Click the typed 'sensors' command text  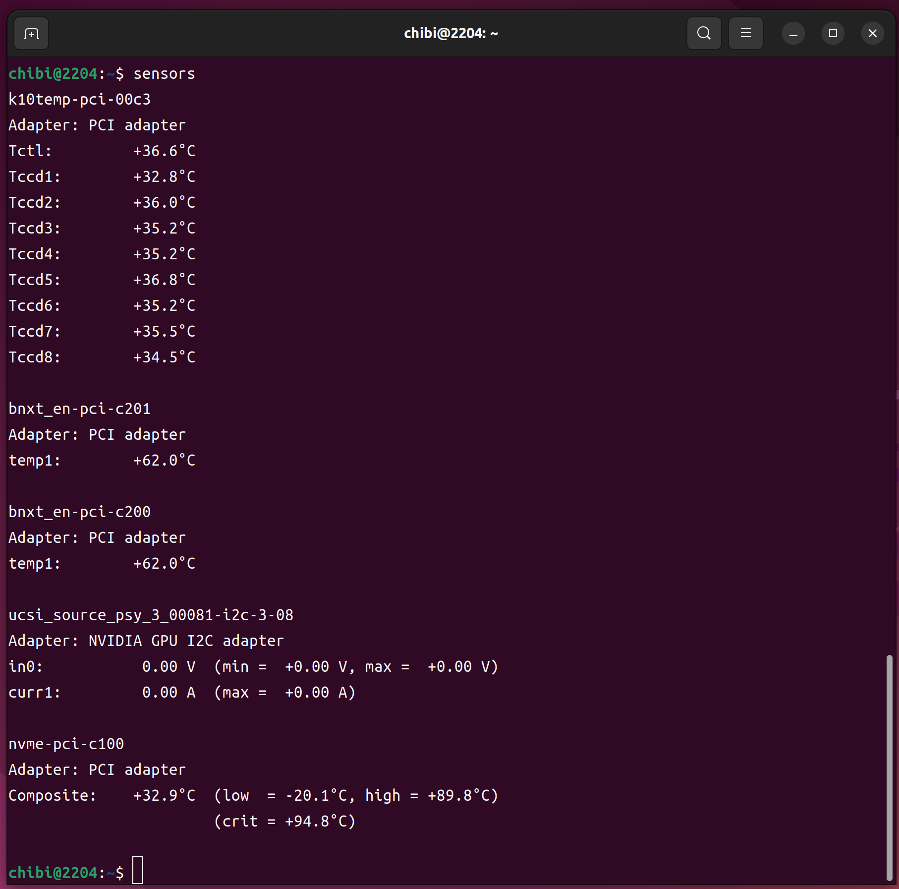(164, 74)
